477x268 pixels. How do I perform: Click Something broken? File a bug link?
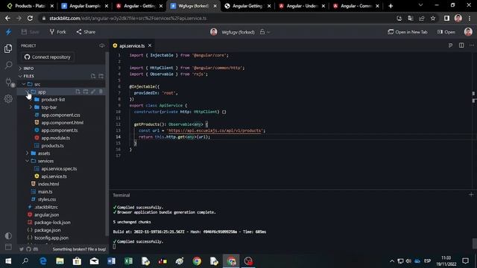click(79, 249)
